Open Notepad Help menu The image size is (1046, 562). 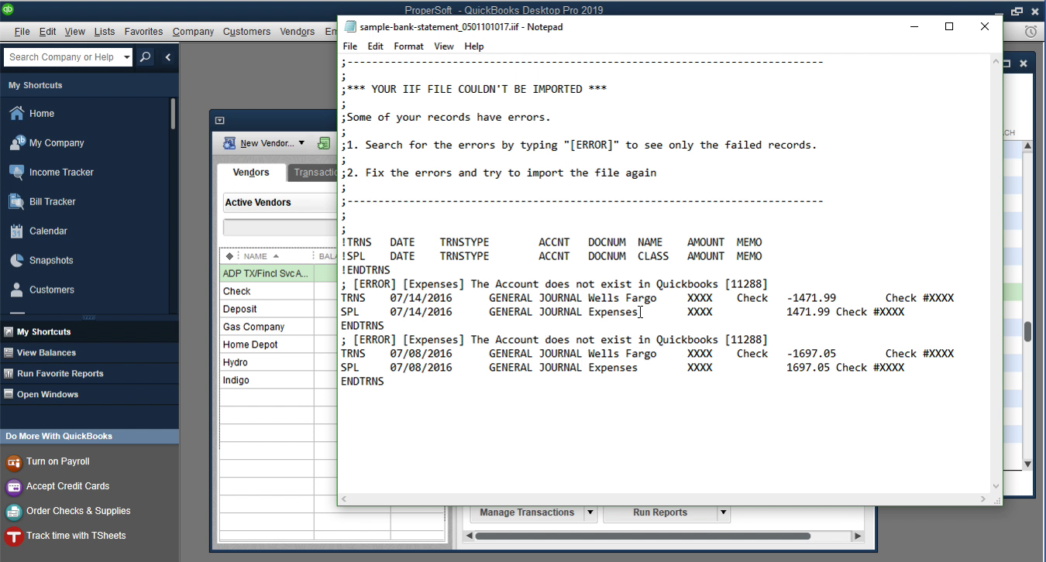[474, 46]
